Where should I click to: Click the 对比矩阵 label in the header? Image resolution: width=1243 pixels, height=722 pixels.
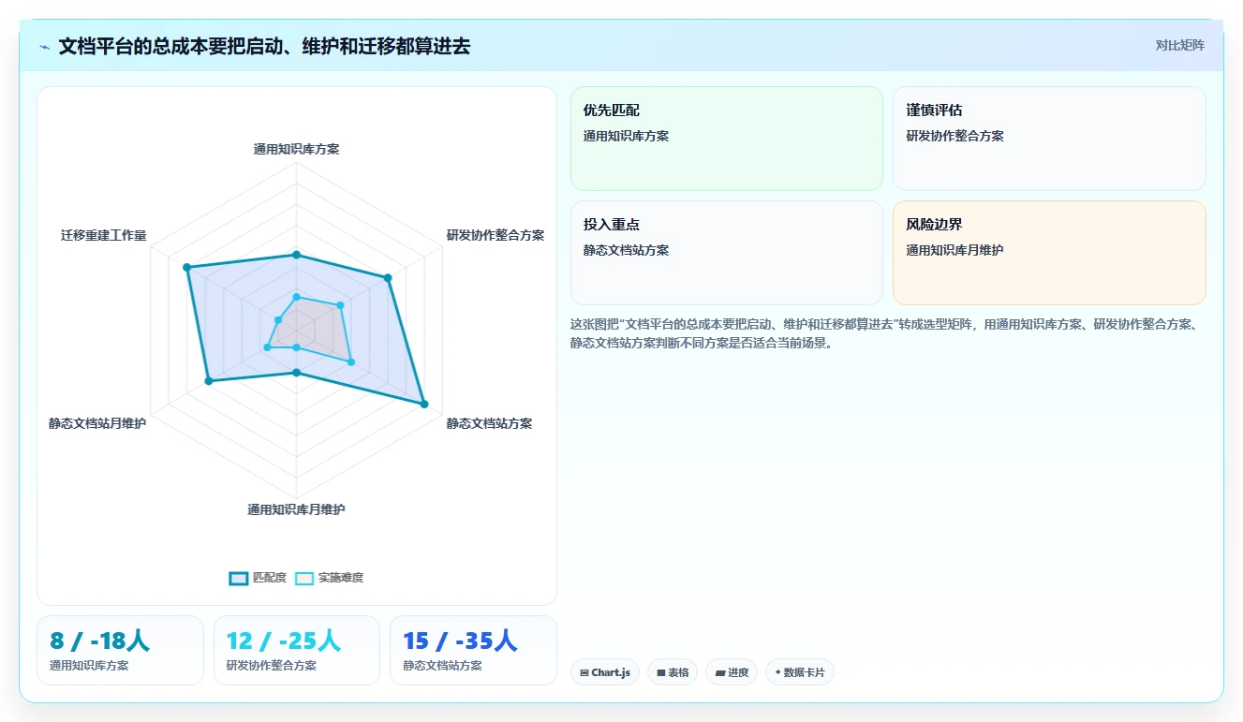[1179, 45]
